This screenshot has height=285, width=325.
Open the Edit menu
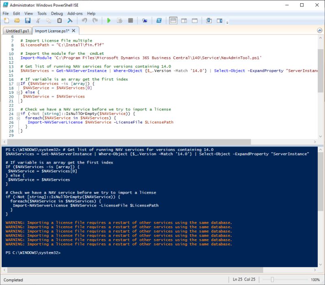(17, 13)
